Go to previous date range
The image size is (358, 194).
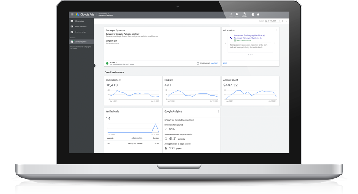(282, 21)
